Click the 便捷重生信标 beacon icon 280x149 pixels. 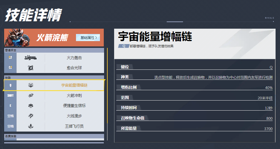click(30, 106)
